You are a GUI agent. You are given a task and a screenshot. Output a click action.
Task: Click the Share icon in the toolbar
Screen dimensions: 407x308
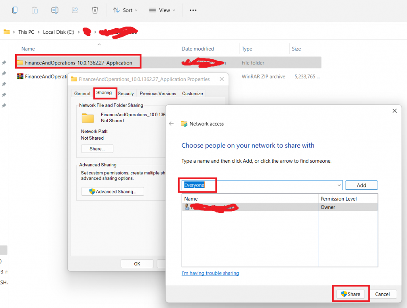[75, 10]
